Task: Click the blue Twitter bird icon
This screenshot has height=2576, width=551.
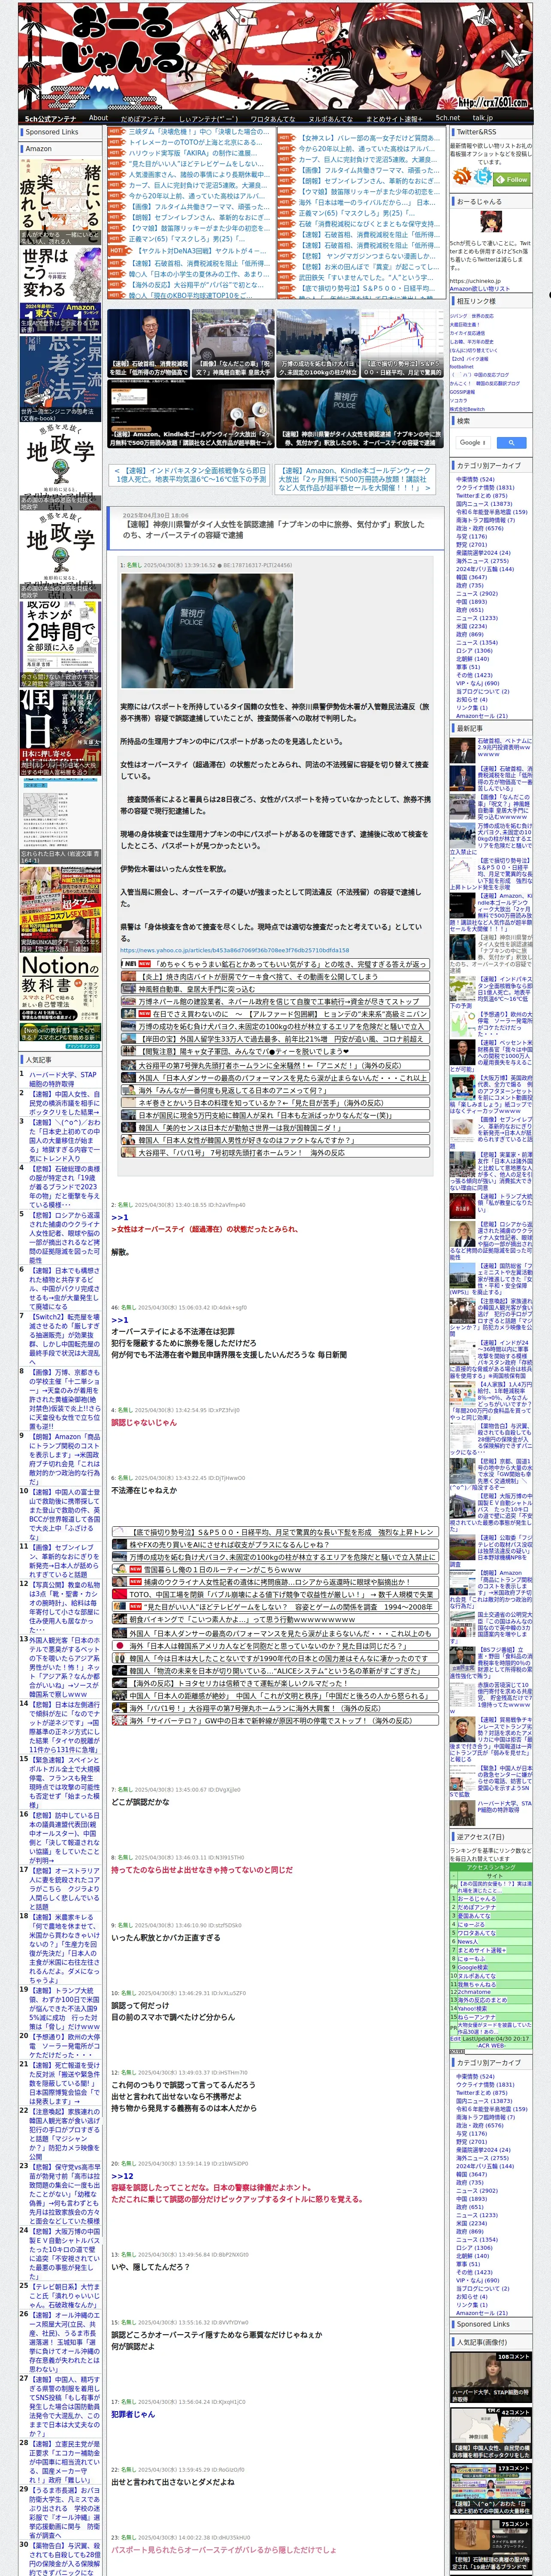Action: coord(484,176)
